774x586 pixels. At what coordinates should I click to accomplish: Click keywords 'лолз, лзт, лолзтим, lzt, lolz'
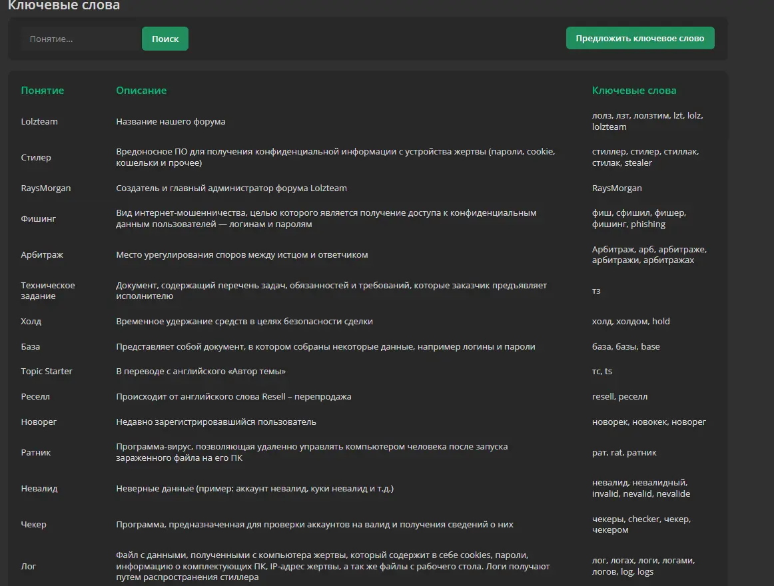tap(647, 121)
